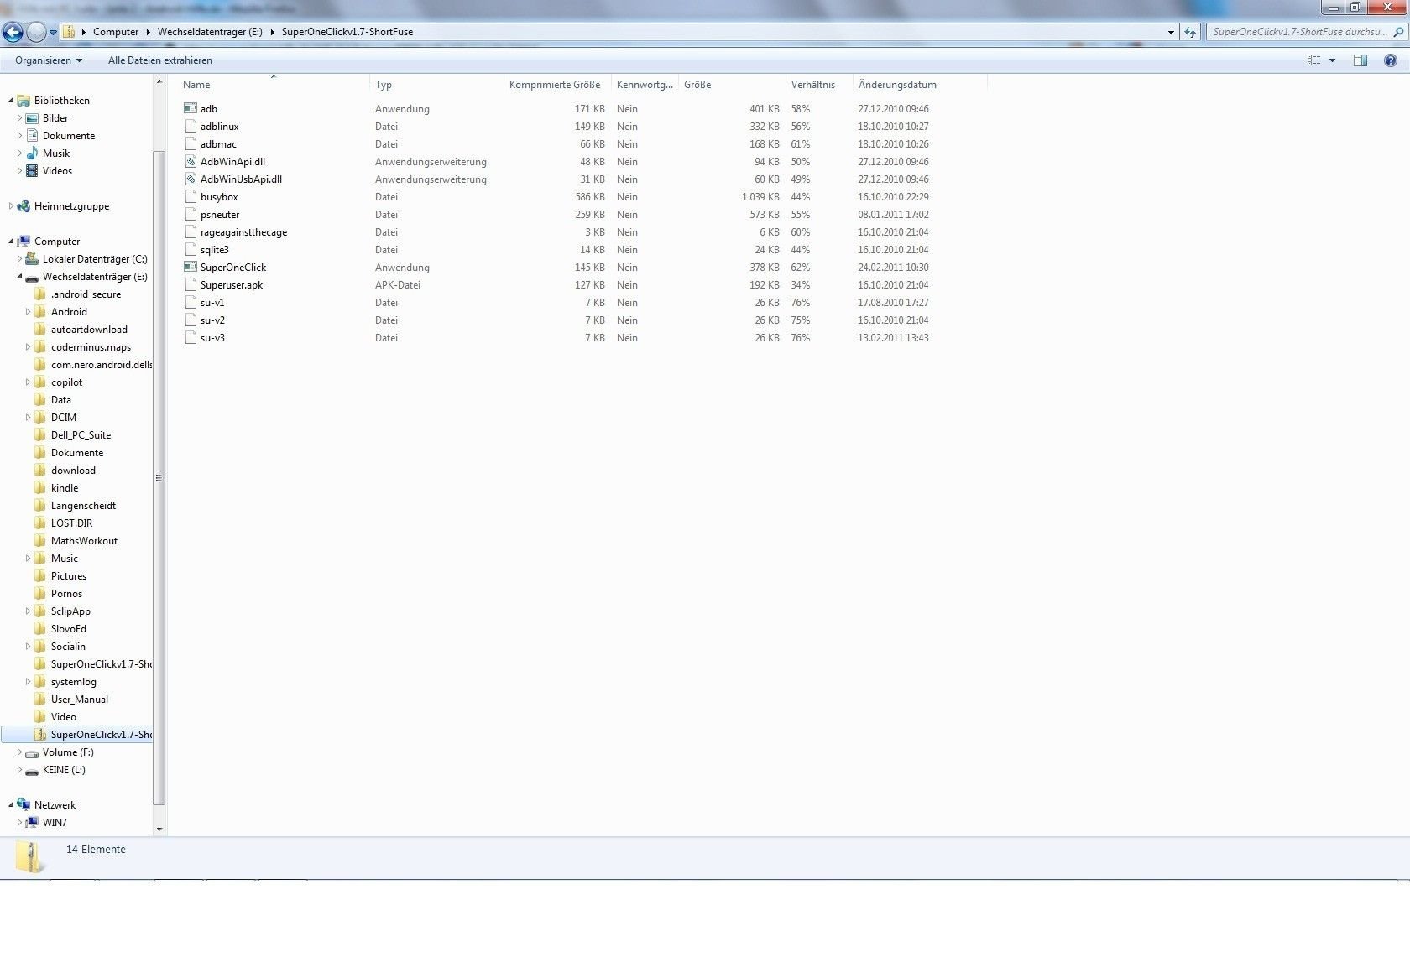The height and width of the screenshot is (957, 1410).
Task: Collapse the Computer tree node
Action: [x=11, y=242]
